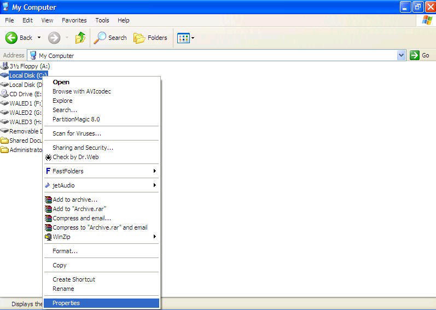Choose Scan for Viruses...
Image resolution: width=436 pixels, height=310 pixels.
pyautogui.click(x=102, y=133)
